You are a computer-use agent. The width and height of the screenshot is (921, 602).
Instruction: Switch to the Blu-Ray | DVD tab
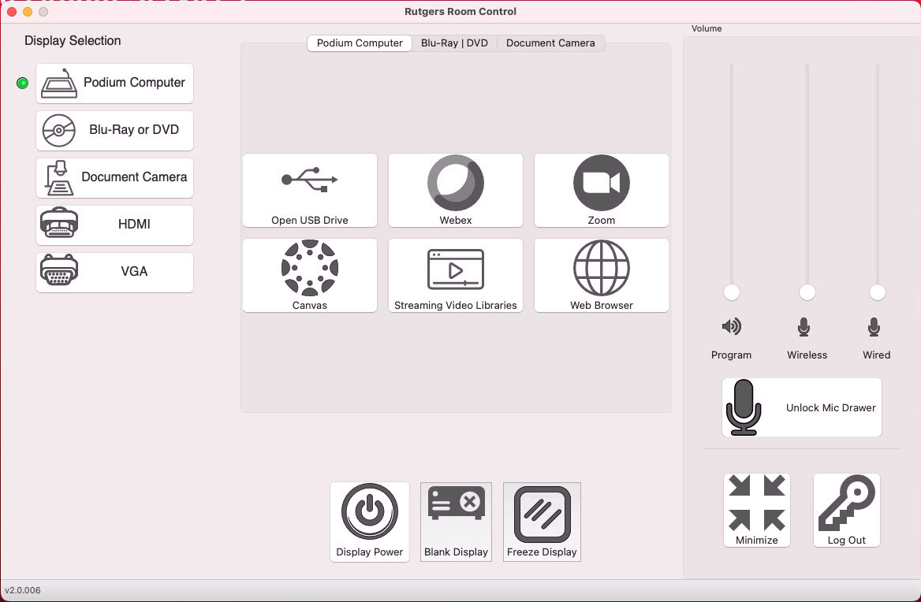click(454, 43)
